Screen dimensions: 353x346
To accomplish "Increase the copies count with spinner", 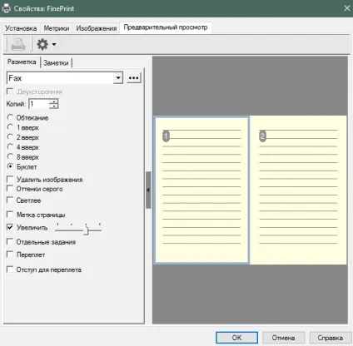I will [53, 101].
